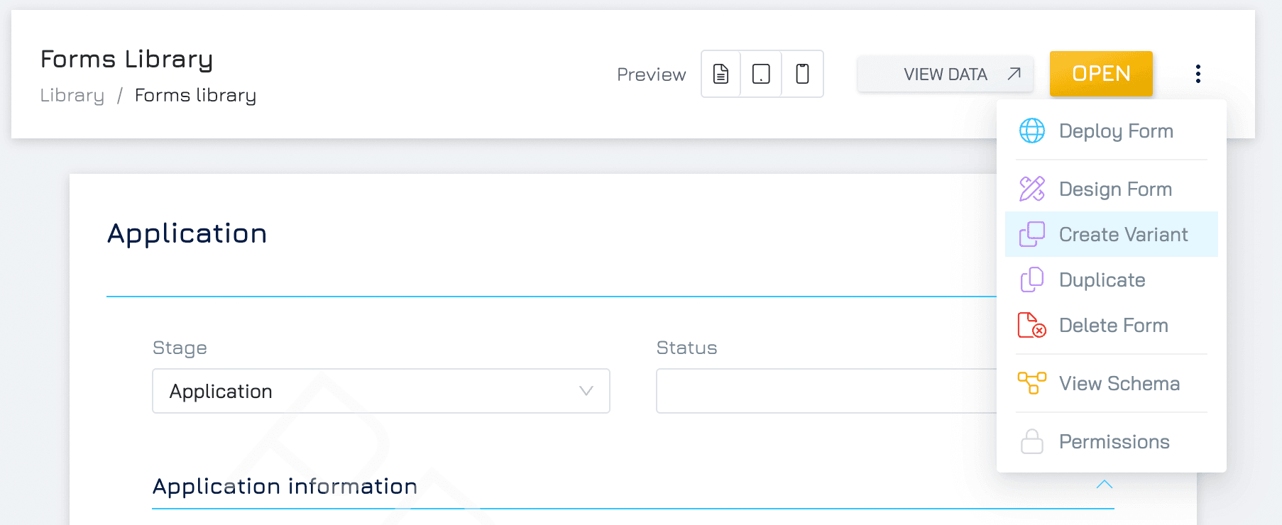Screen dimensions: 1282x525
Task: Expand Stage options via chevron arrow
Action: coord(586,391)
